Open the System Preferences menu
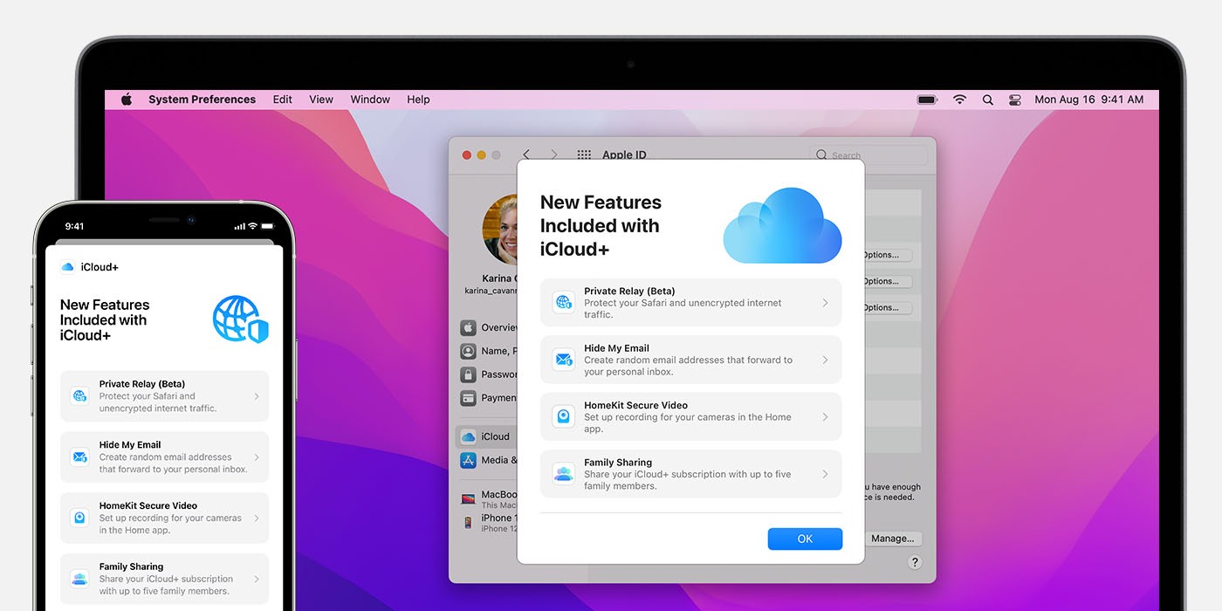This screenshot has width=1222, height=611. pos(202,99)
